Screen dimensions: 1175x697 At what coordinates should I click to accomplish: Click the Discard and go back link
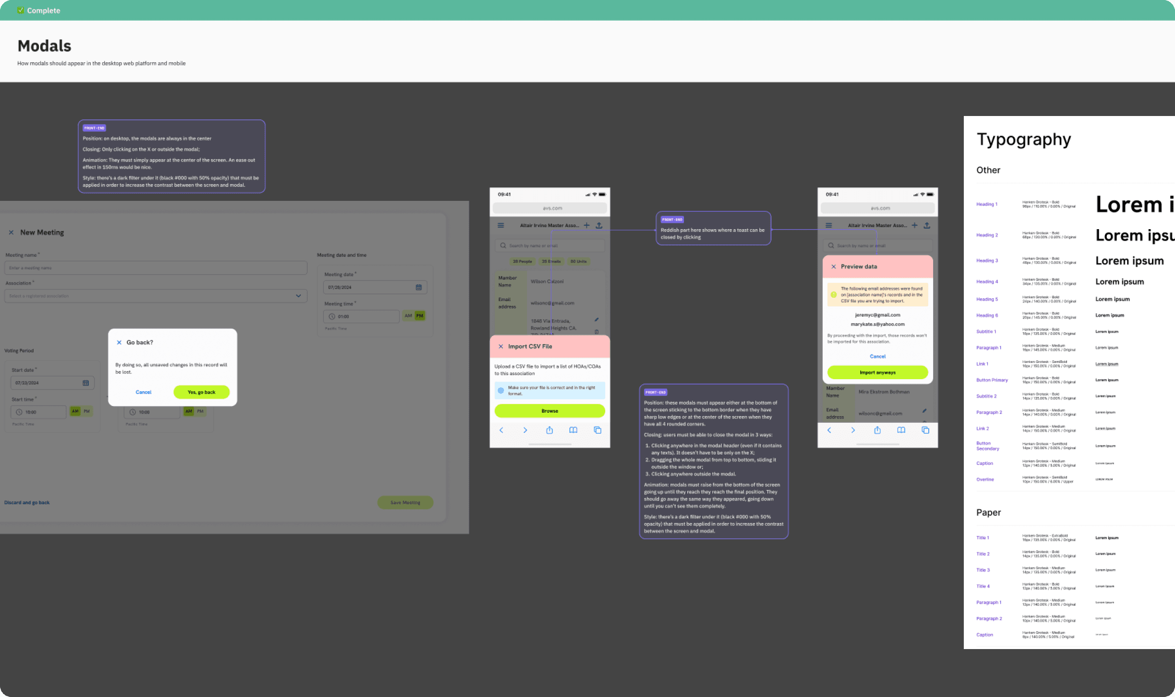pos(27,502)
